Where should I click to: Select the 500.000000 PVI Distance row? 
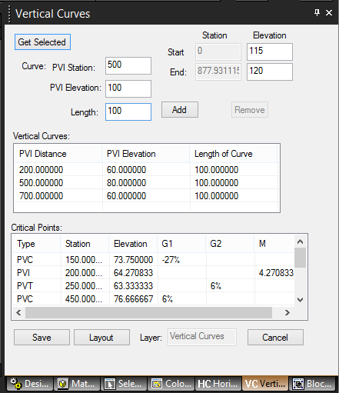click(x=146, y=183)
